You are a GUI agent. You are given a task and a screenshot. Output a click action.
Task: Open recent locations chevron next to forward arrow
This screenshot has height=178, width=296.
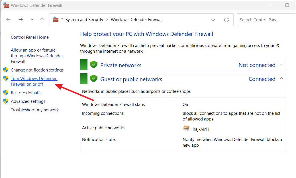pos(32,19)
